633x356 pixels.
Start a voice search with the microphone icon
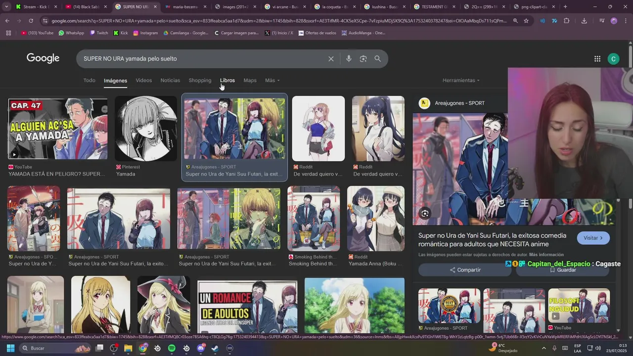tap(349, 59)
